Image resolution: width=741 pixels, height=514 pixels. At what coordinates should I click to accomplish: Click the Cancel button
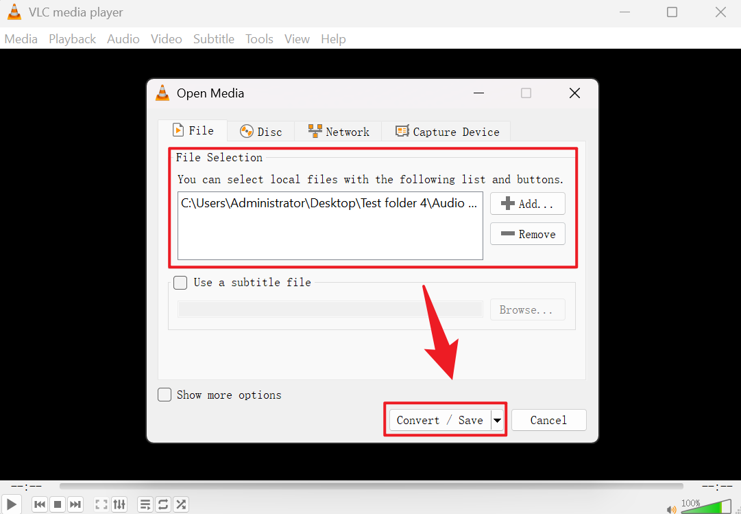click(x=548, y=420)
